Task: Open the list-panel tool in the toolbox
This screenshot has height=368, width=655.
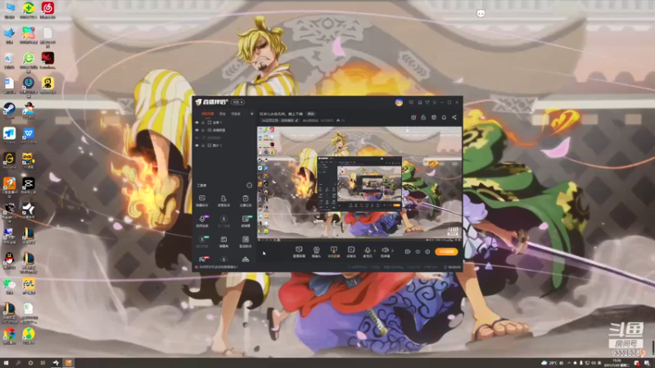Action: point(245,241)
